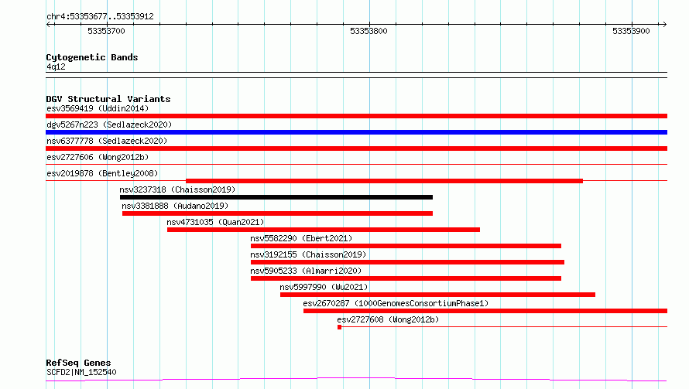Click the nsv6377778 (Sedlazeck2020) label
The width and height of the screenshot is (689, 389).
tap(107, 141)
